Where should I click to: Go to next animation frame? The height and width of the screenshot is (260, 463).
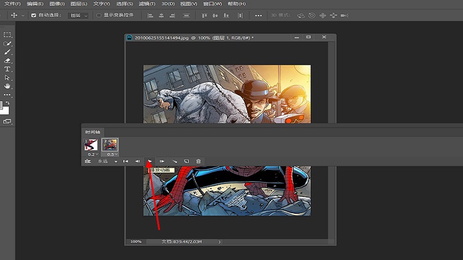[x=162, y=161]
